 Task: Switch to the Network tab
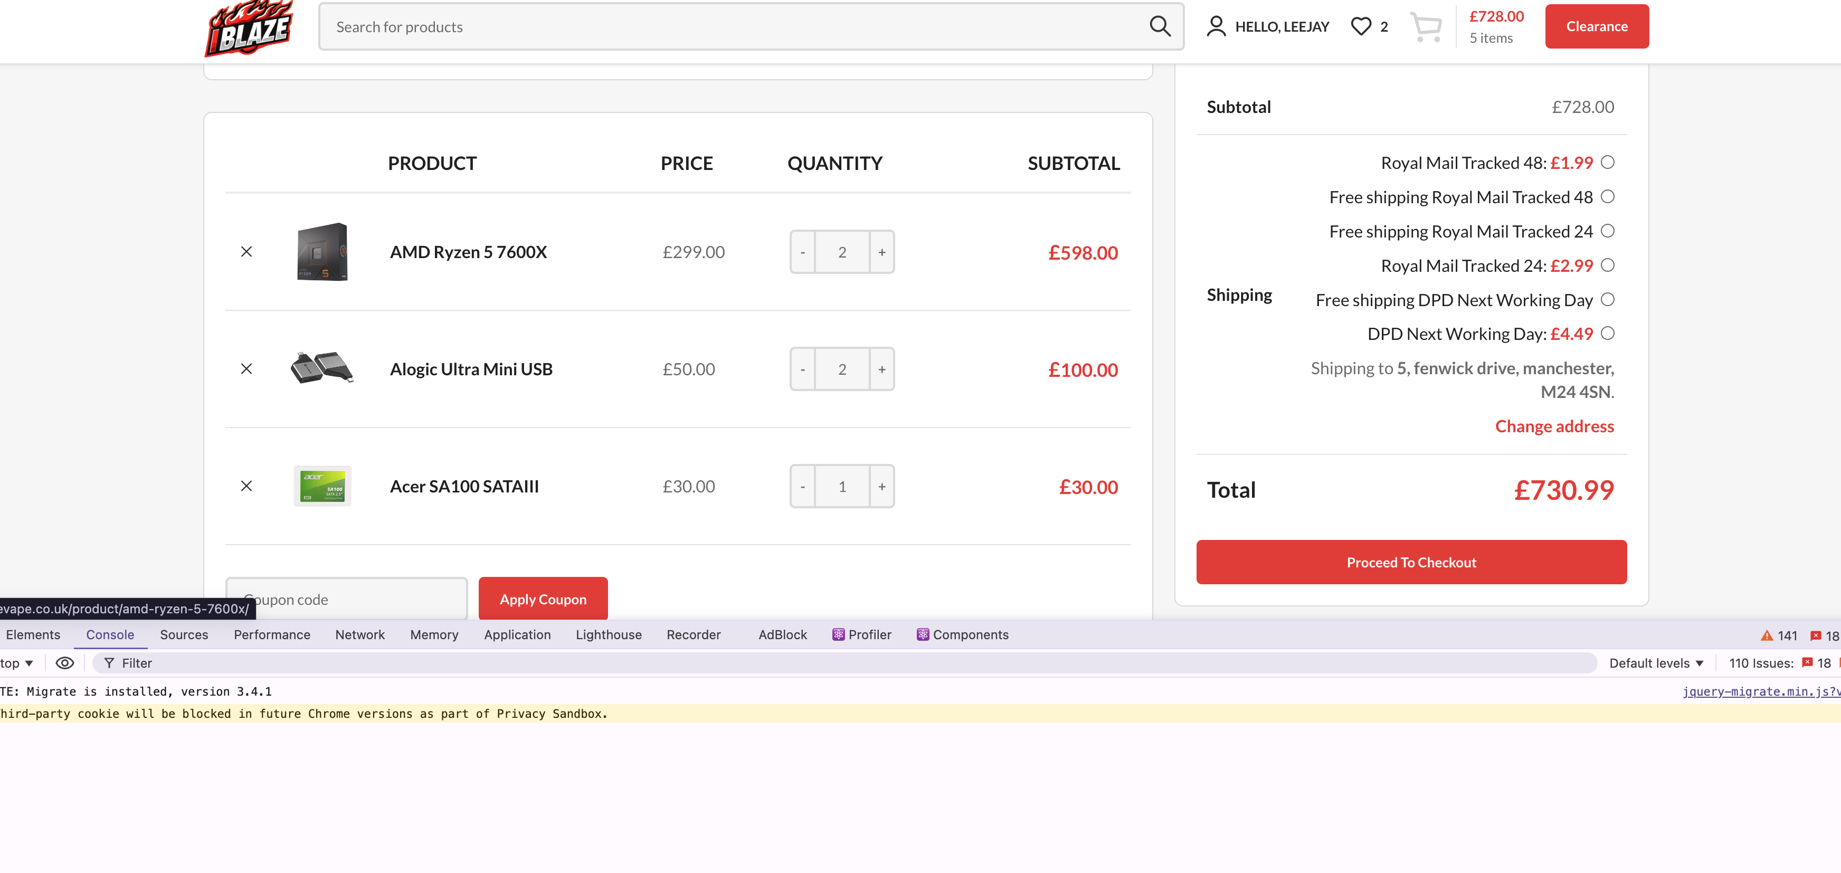(359, 634)
